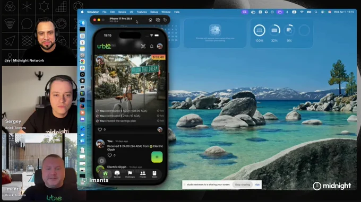
Task: Open the Window menu
Action: 166,12
